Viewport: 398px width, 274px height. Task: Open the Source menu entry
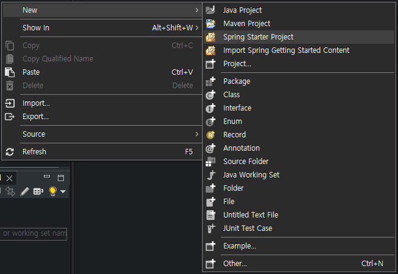click(102, 134)
